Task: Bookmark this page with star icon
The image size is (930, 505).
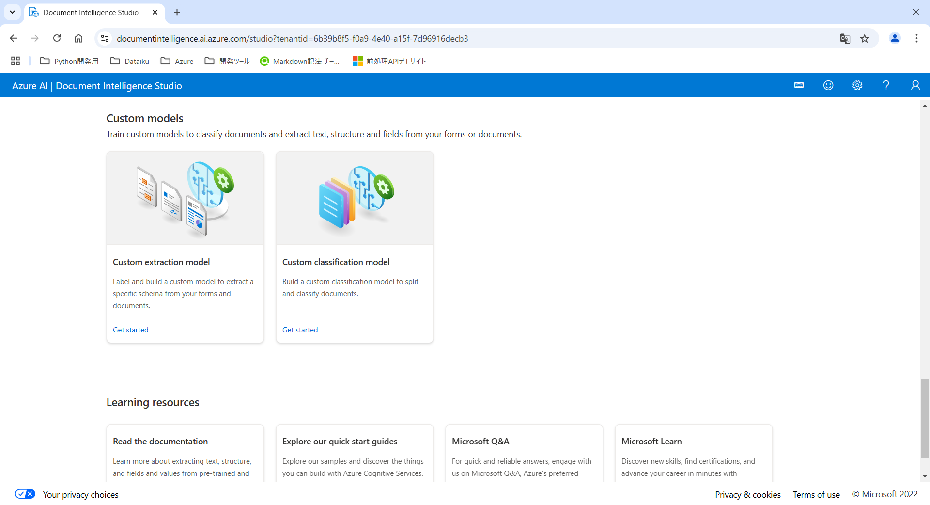Action: 865,39
